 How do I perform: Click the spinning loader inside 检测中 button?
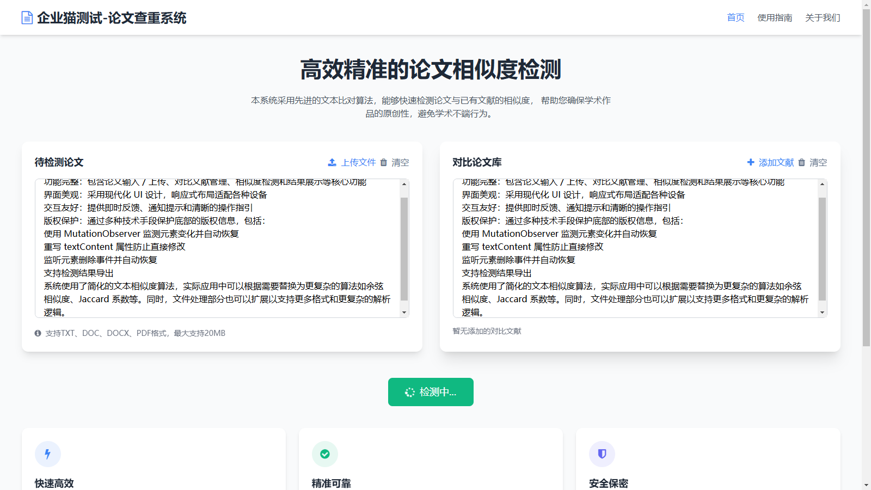point(410,391)
